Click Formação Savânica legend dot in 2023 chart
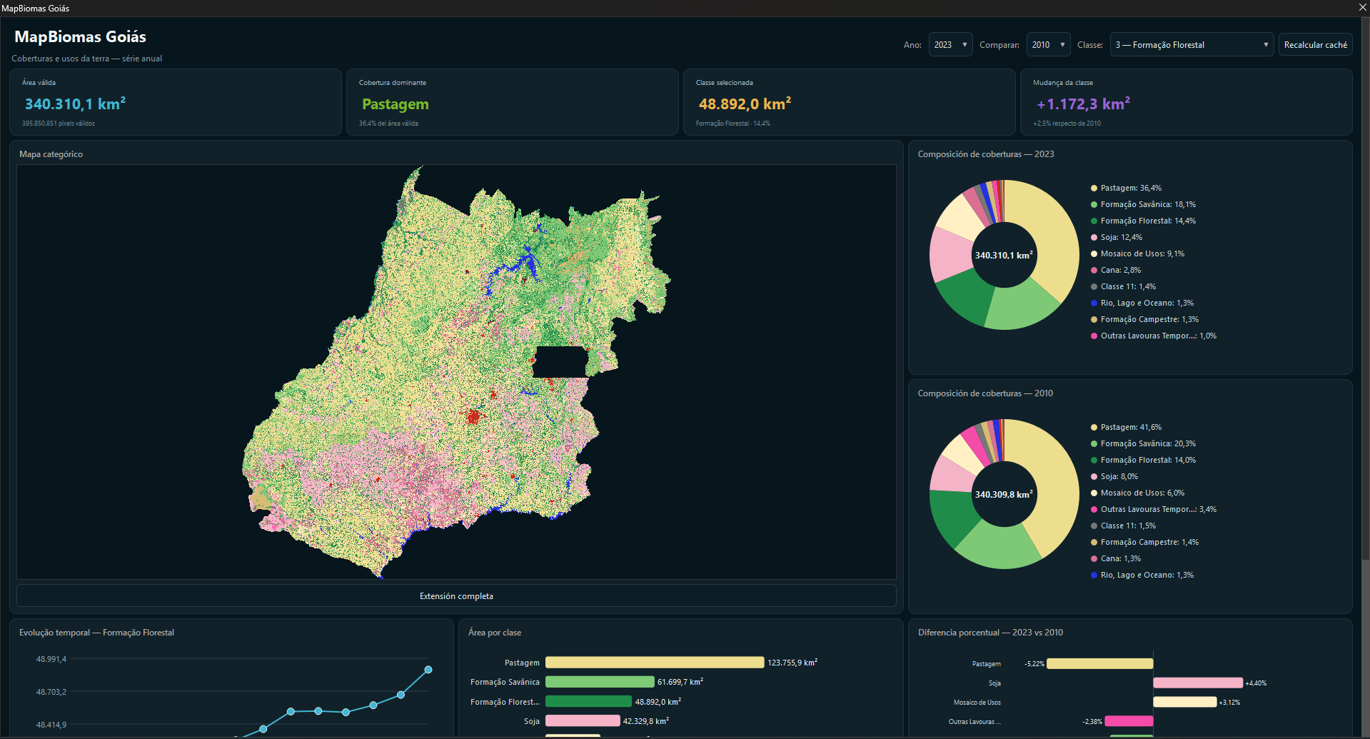Viewport: 1370px width, 739px height. [x=1094, y=204]
